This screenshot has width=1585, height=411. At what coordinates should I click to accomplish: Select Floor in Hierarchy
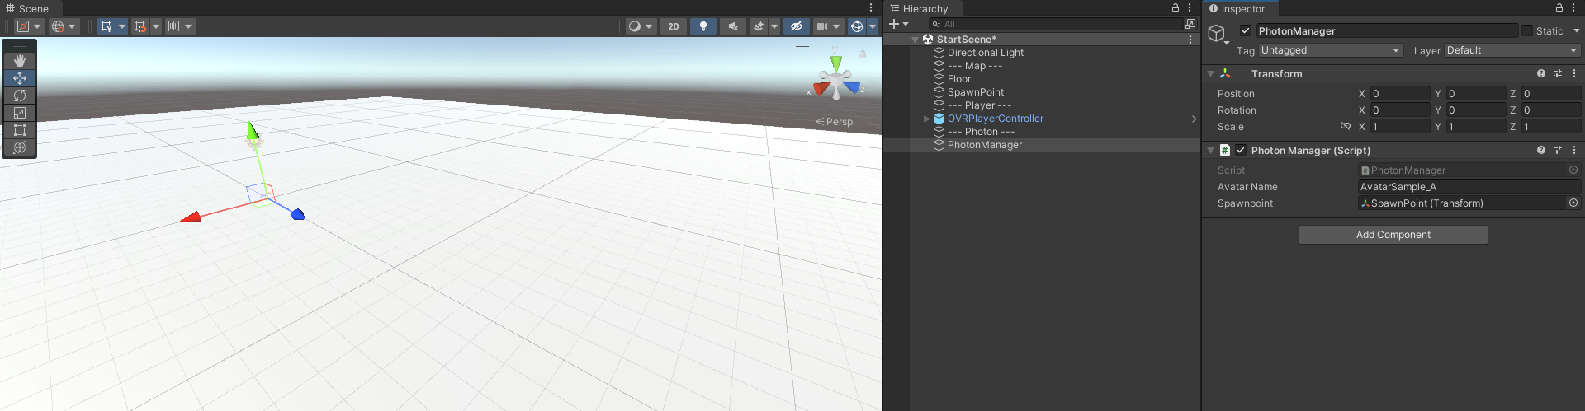tap(959, 79)
